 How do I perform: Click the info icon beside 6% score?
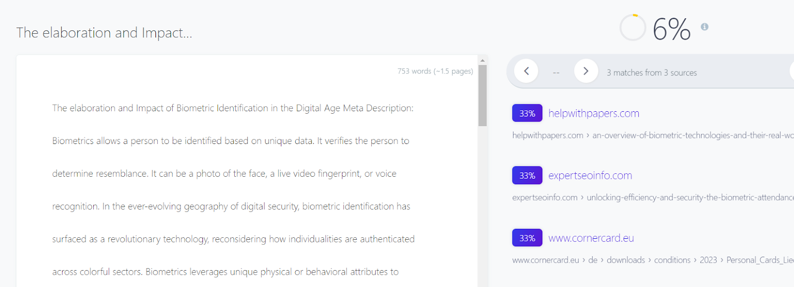[x=704, y=27]
